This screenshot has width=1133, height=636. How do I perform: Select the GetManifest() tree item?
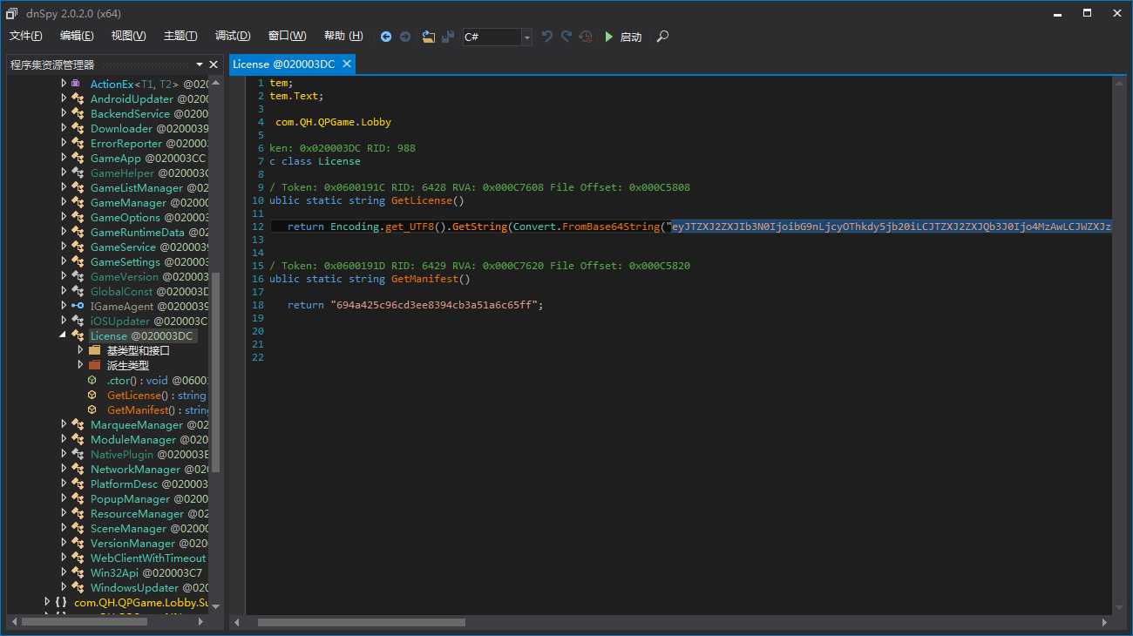158,410
